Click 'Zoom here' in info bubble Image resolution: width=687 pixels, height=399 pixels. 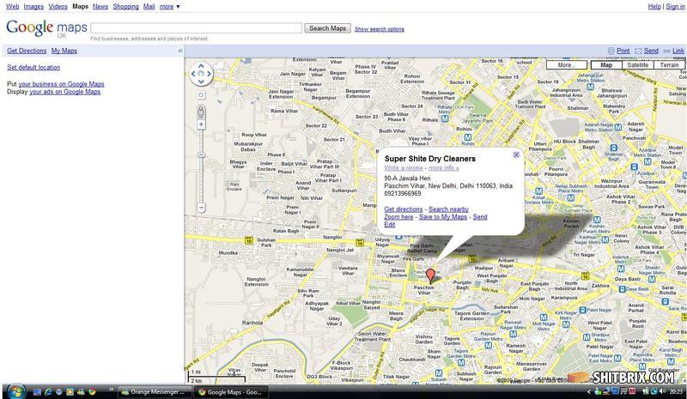(x=398, y=217)
